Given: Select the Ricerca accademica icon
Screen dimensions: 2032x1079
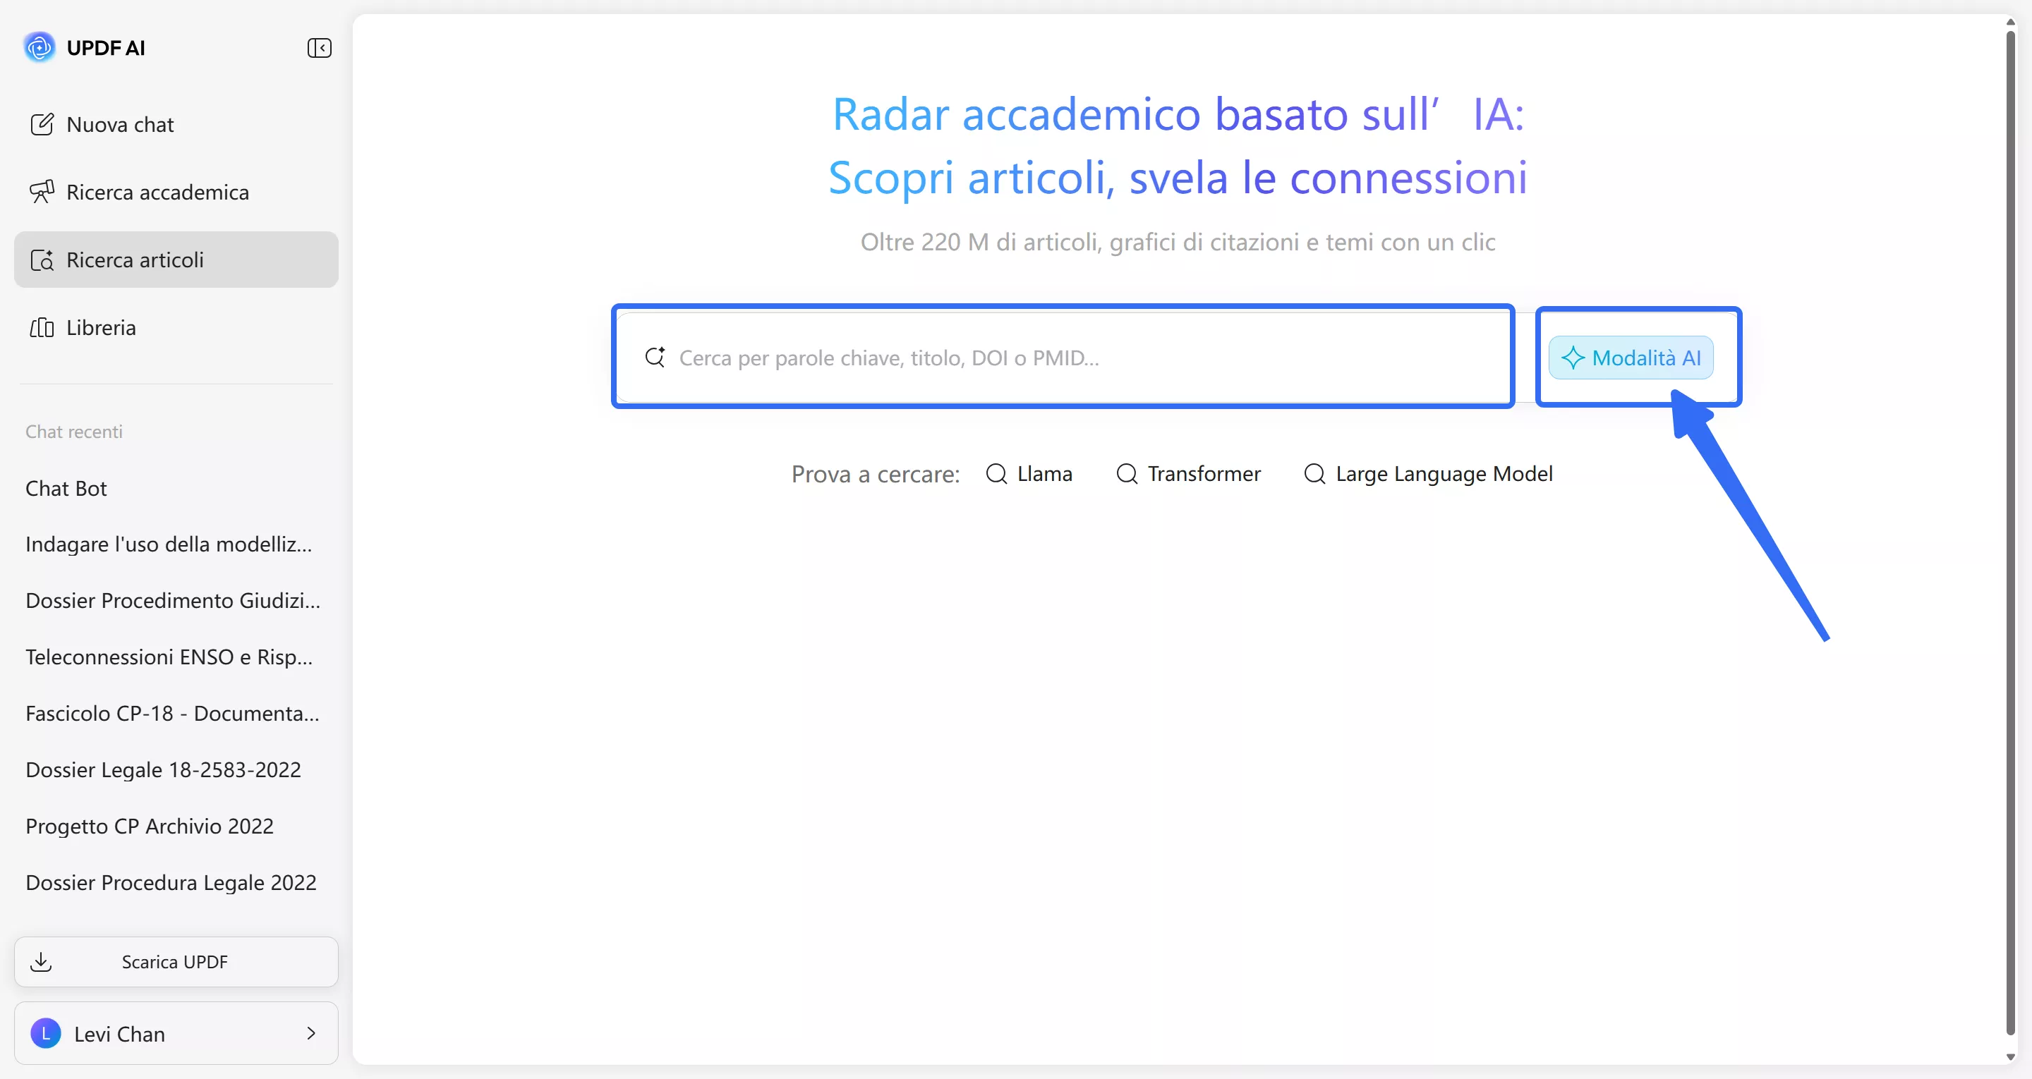Looking at the screenshot, I should (x=43, y=191).
